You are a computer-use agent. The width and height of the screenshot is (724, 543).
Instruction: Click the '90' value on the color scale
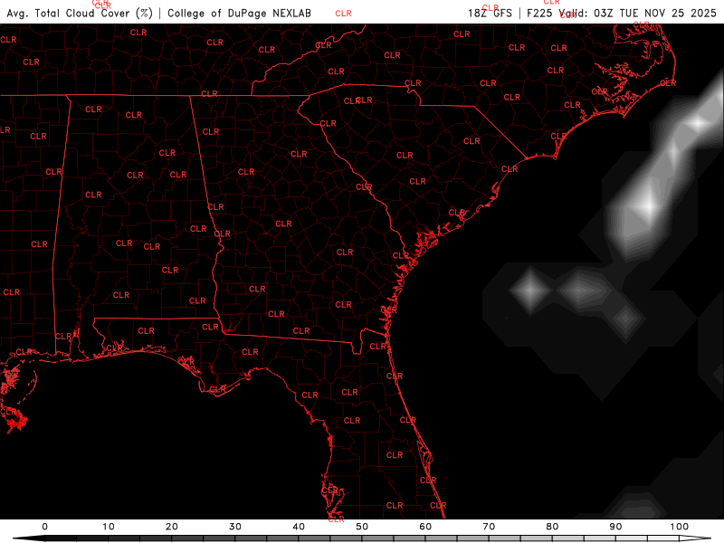[x=615, y=527]
